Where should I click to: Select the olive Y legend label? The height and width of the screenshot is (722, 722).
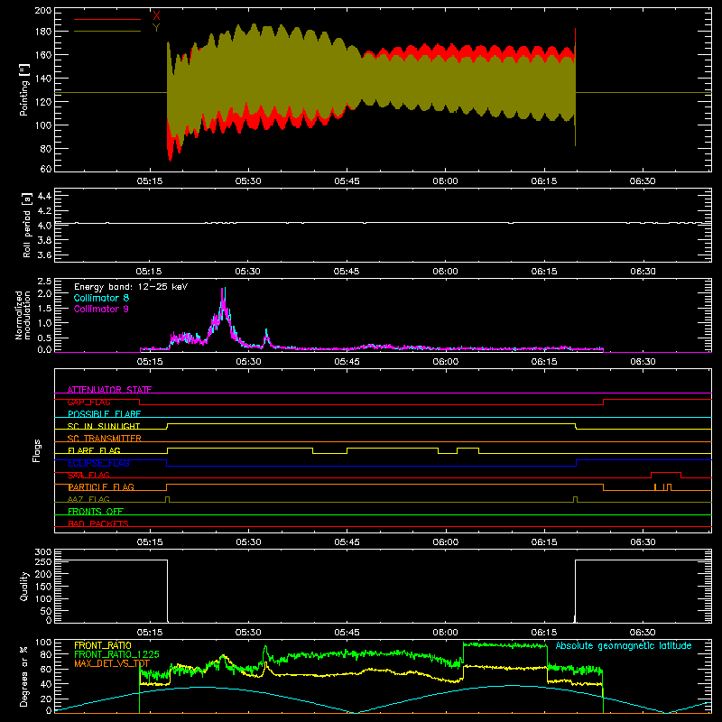[156, 28]
